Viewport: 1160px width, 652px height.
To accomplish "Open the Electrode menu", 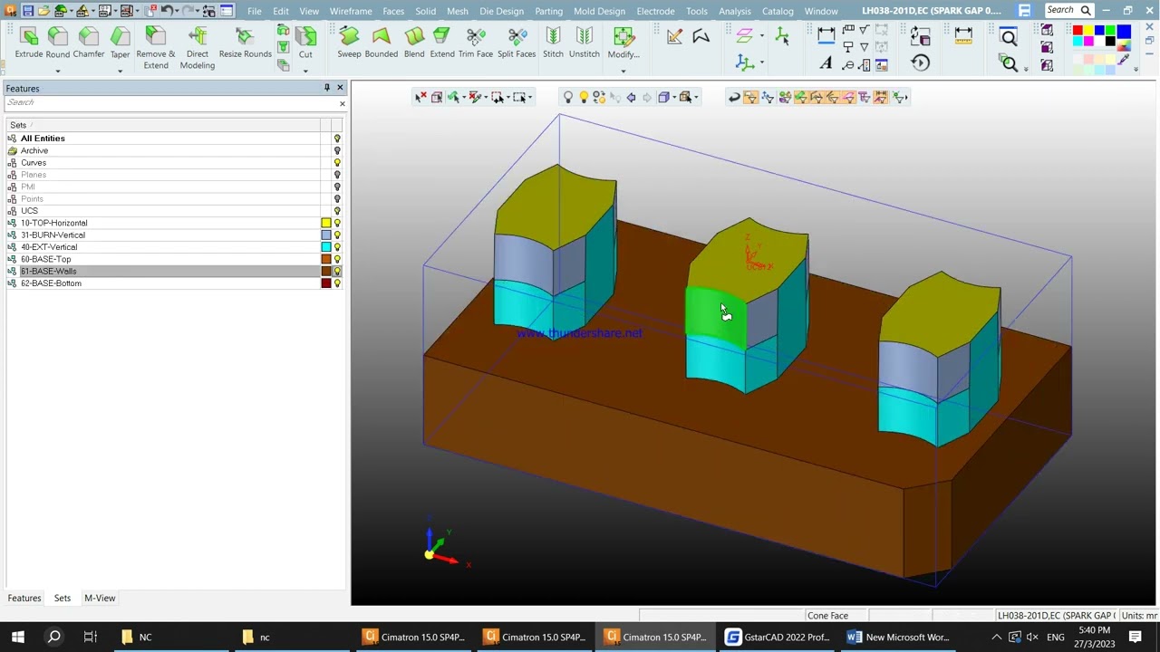I will [655, 11].
